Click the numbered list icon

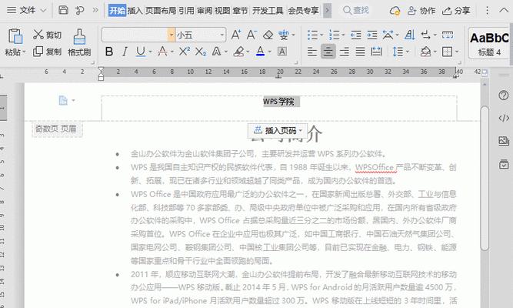(x=334, y=35)
